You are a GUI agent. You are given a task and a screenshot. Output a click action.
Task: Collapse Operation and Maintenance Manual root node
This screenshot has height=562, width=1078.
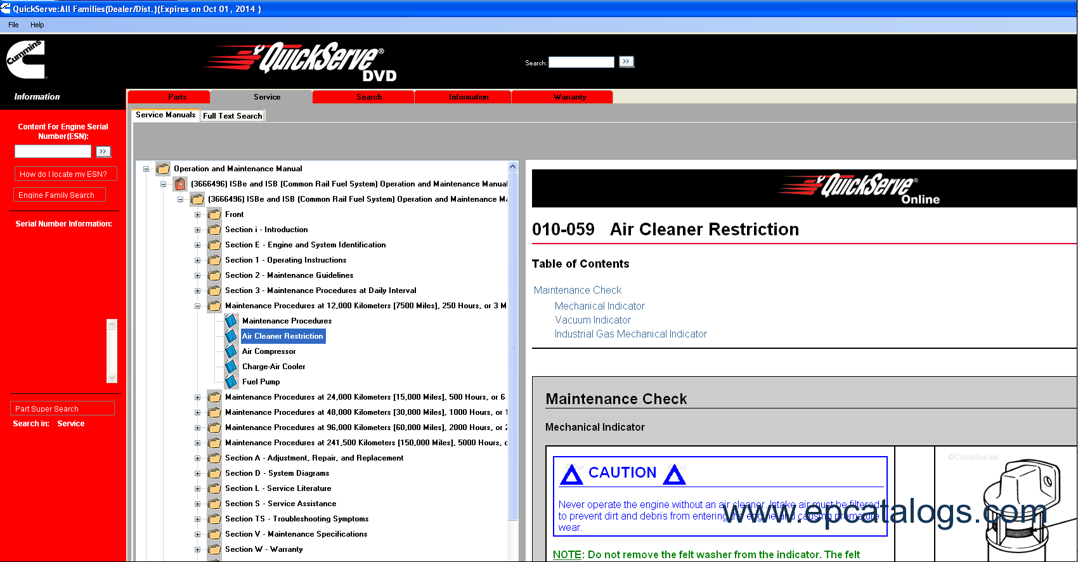[x=146, y=169]
